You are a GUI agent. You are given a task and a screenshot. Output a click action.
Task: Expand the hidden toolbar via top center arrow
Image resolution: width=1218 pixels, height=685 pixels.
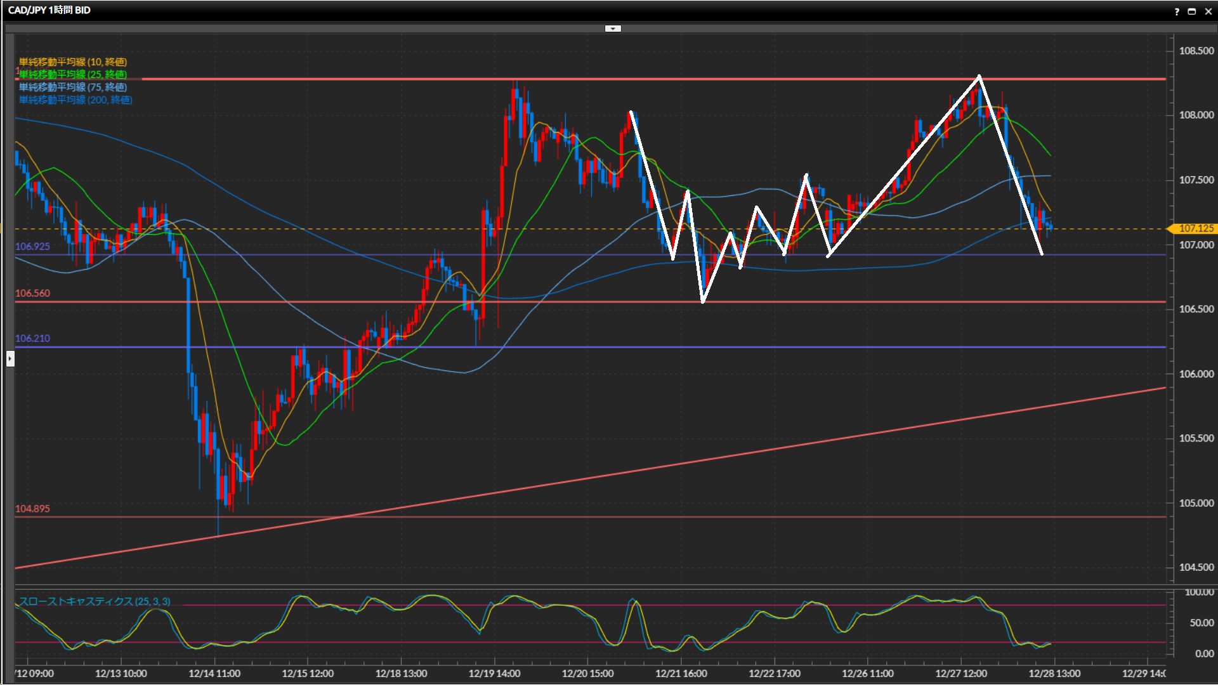click(x=612, y=29)
